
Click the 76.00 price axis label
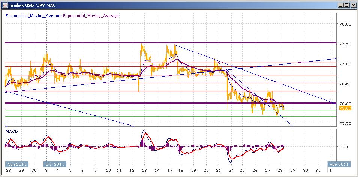click(345, 104)
